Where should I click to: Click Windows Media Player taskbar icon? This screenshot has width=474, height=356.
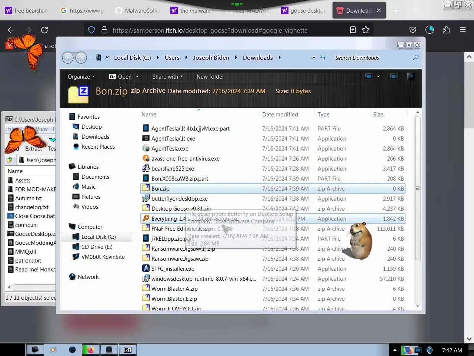point(53,350)
